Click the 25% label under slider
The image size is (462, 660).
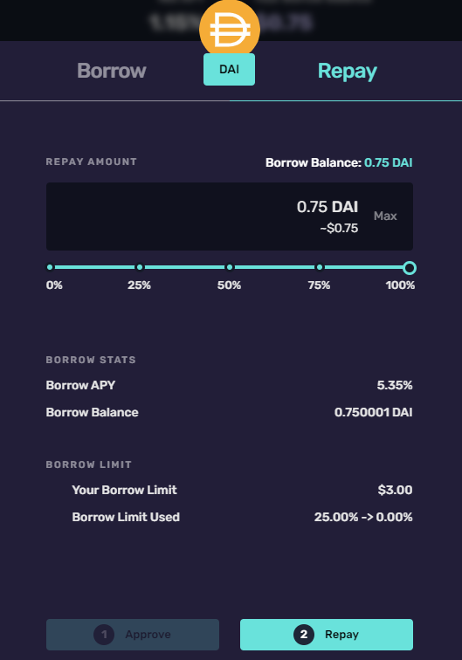point(140,285)
